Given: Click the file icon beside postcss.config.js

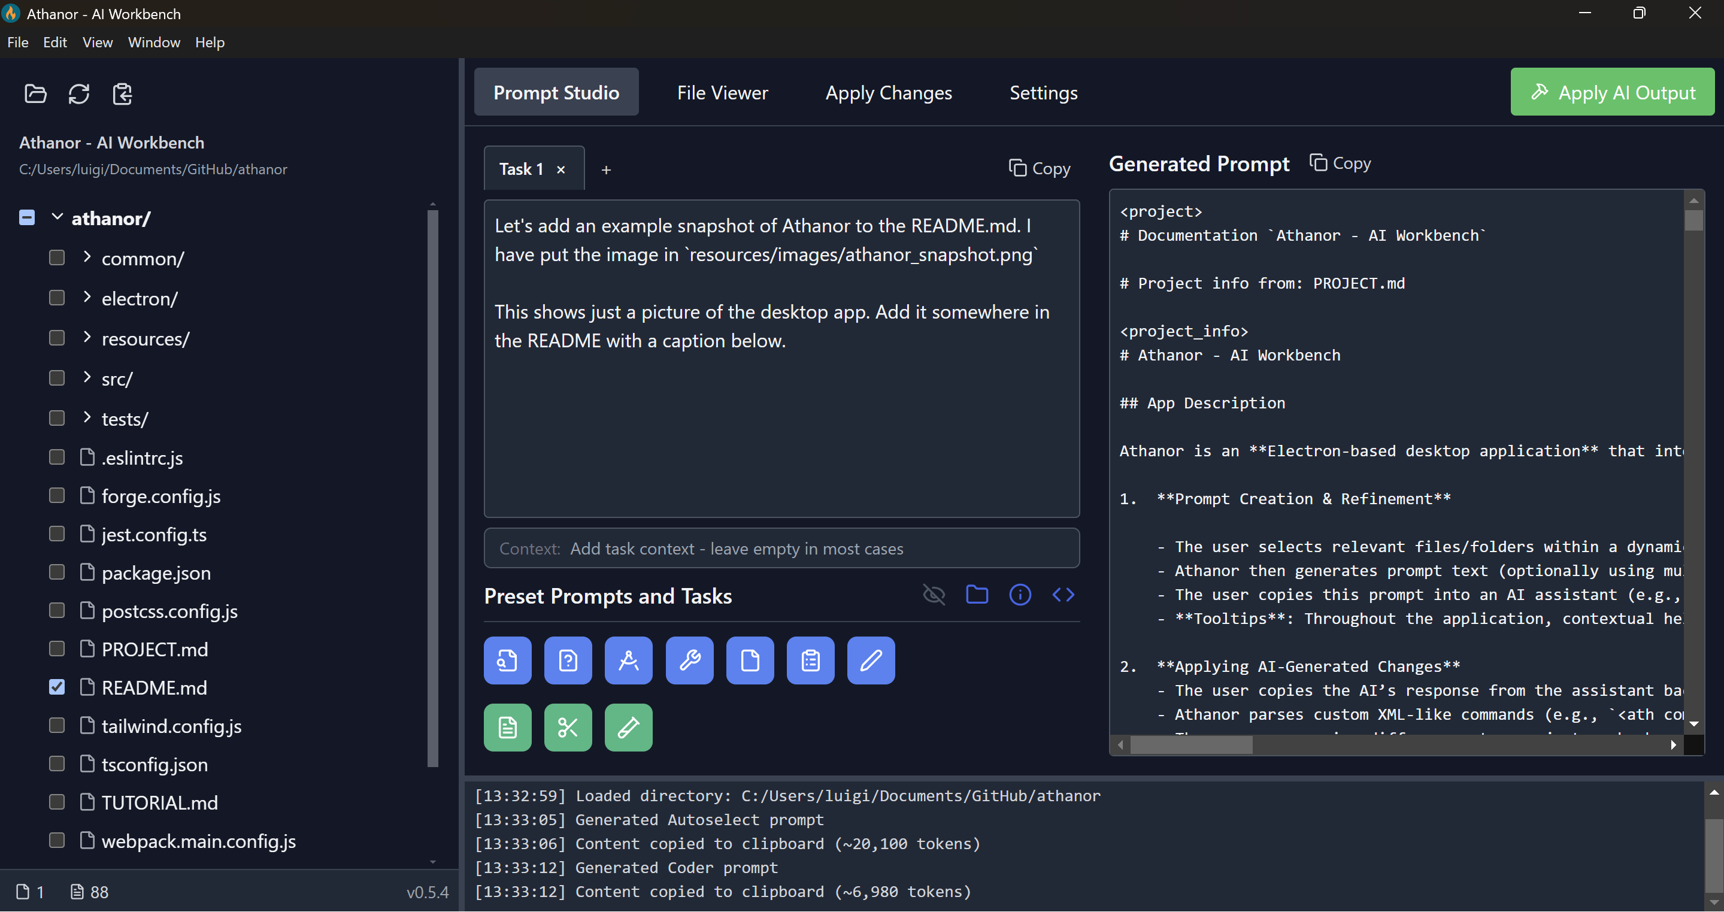Looking at the screenshot, I should (87, 611).
